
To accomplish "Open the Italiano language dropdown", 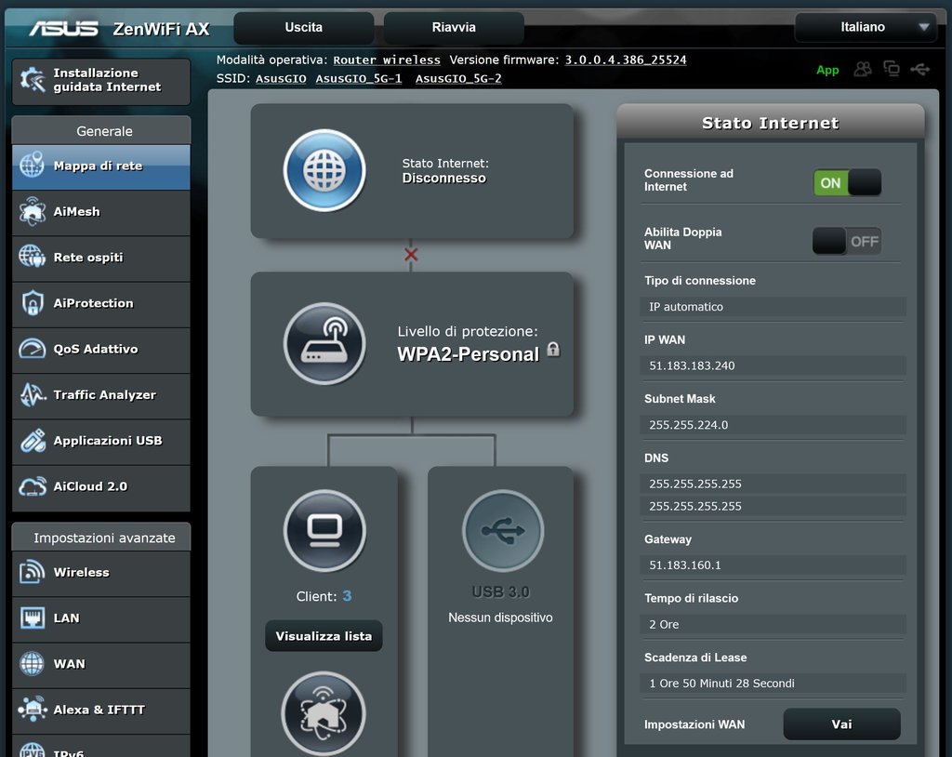I will (865, 27).
